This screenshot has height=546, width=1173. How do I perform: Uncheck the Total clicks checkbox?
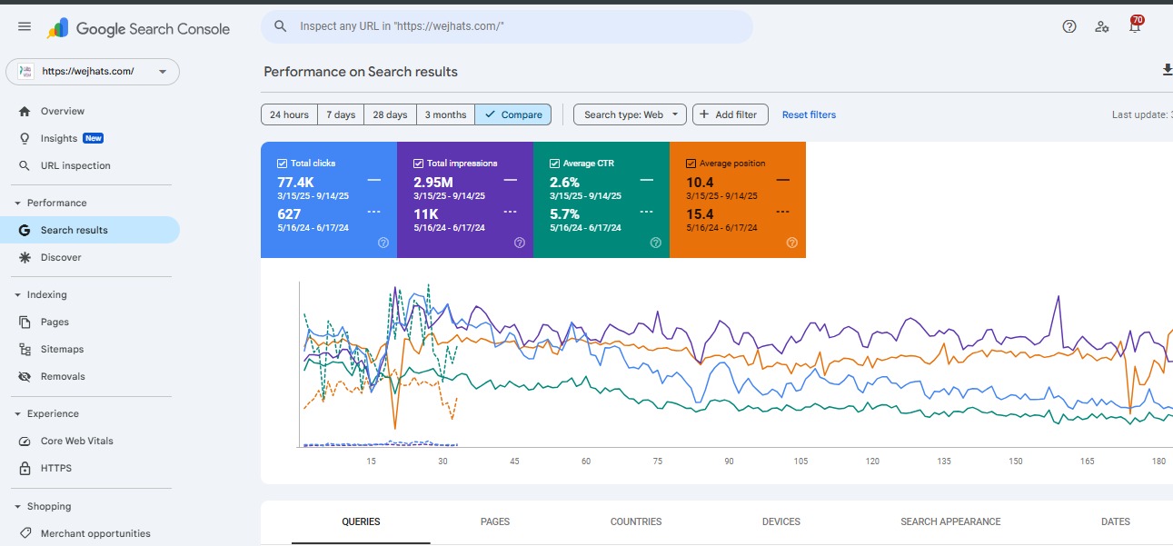coord(282,164)
